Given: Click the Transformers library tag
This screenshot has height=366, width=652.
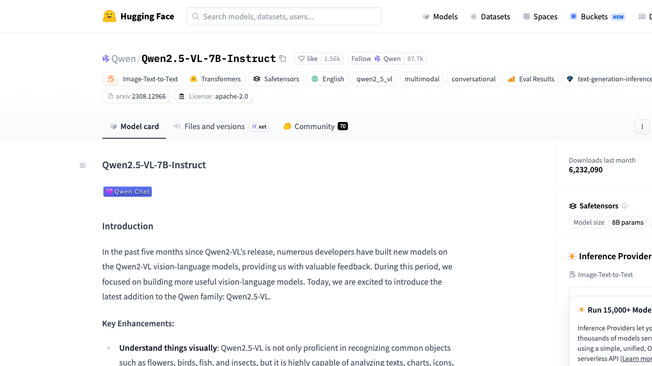Looking at the screenshot, I should coord(215,79).
